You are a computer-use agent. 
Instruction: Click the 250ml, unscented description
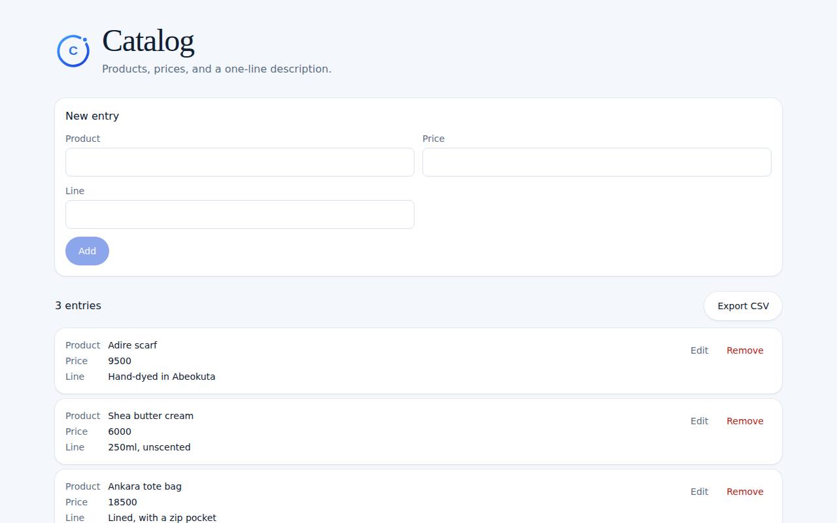coord(149,447)
